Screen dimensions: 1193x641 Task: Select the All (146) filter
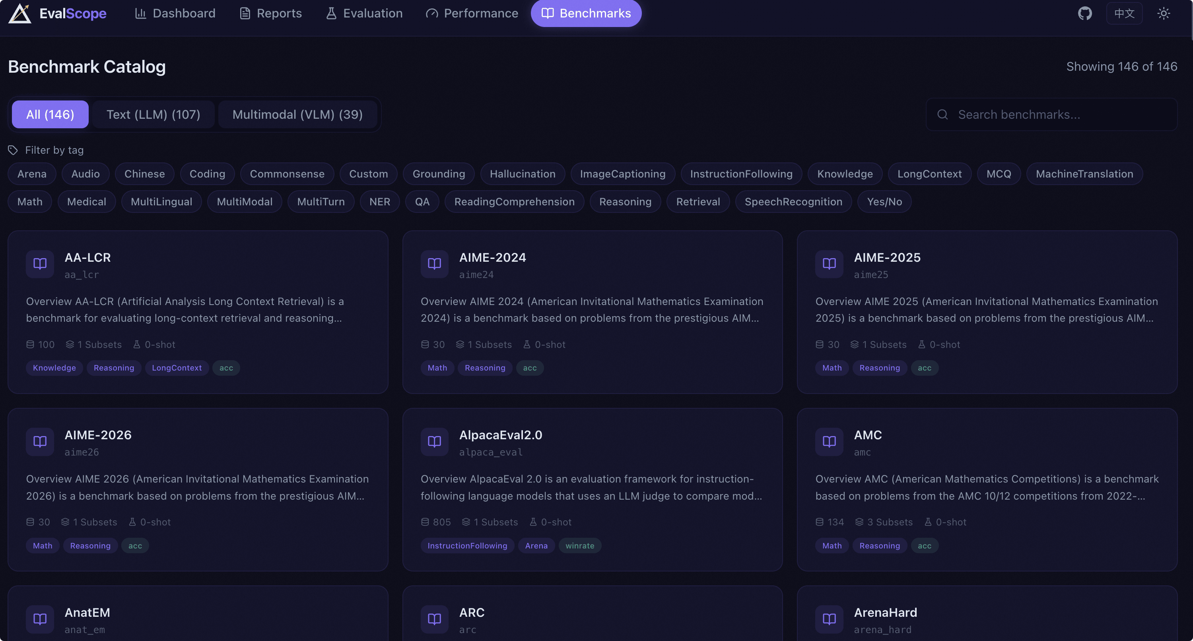click(x=50, y=114)
